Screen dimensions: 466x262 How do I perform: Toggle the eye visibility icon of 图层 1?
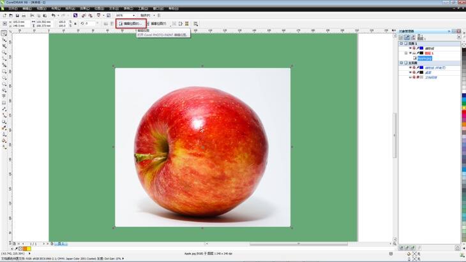pyautogui.click(x=410, y=53)
